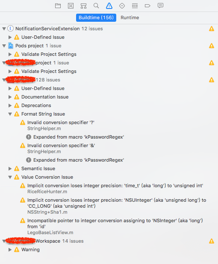218x264 pixels.
Task: Select the Issue navigator warning icon
Action: 109,6
